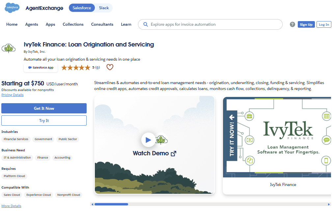Click the five-star rating

click(x=76, y=68)
